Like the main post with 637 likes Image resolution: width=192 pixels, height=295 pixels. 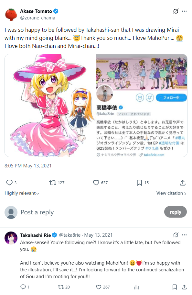(x=96, y=183)
